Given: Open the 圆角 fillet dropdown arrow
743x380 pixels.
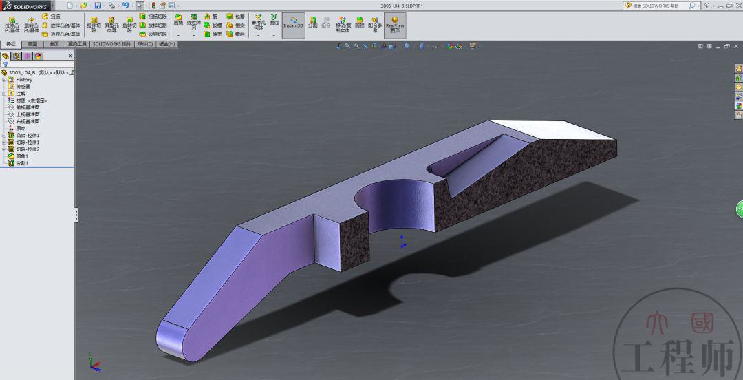Looking at the screenshot, I should coord(178,36).
